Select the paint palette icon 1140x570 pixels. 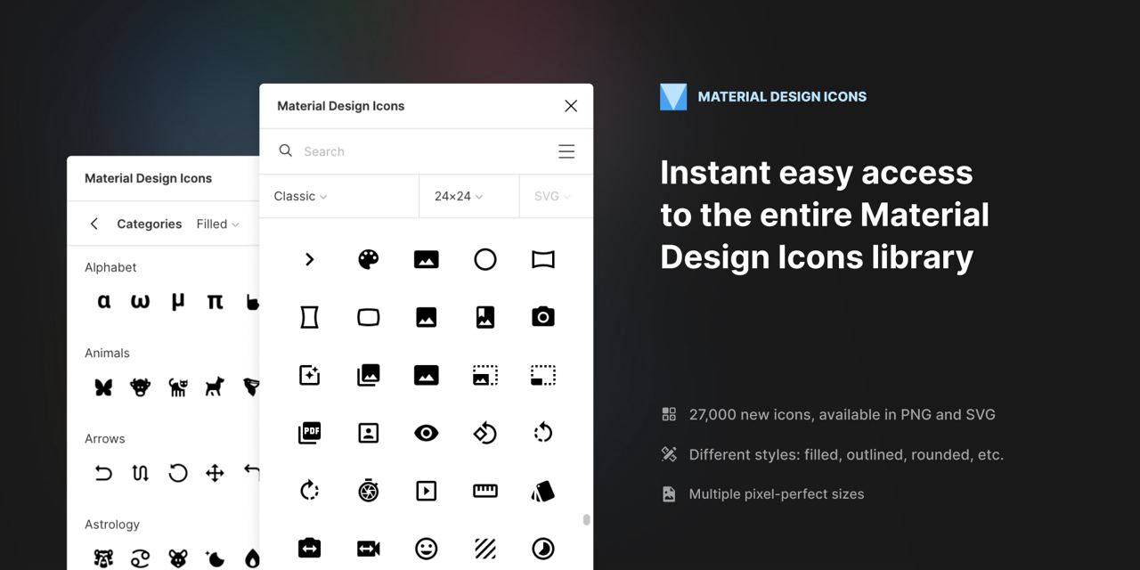[x=368, y=259]
